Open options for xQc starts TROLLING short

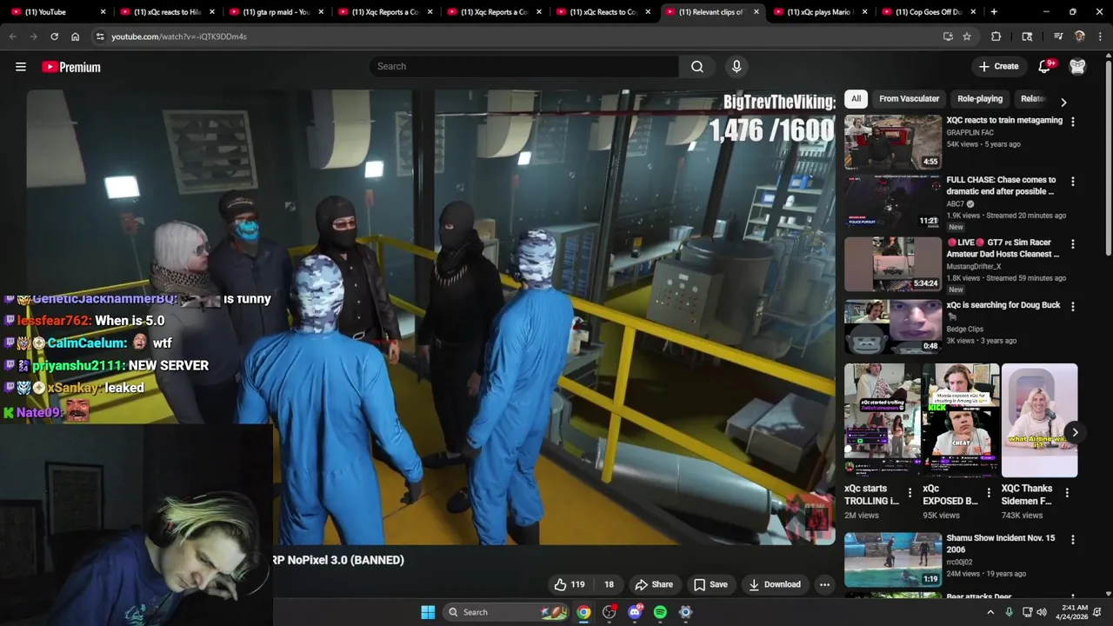910,493
